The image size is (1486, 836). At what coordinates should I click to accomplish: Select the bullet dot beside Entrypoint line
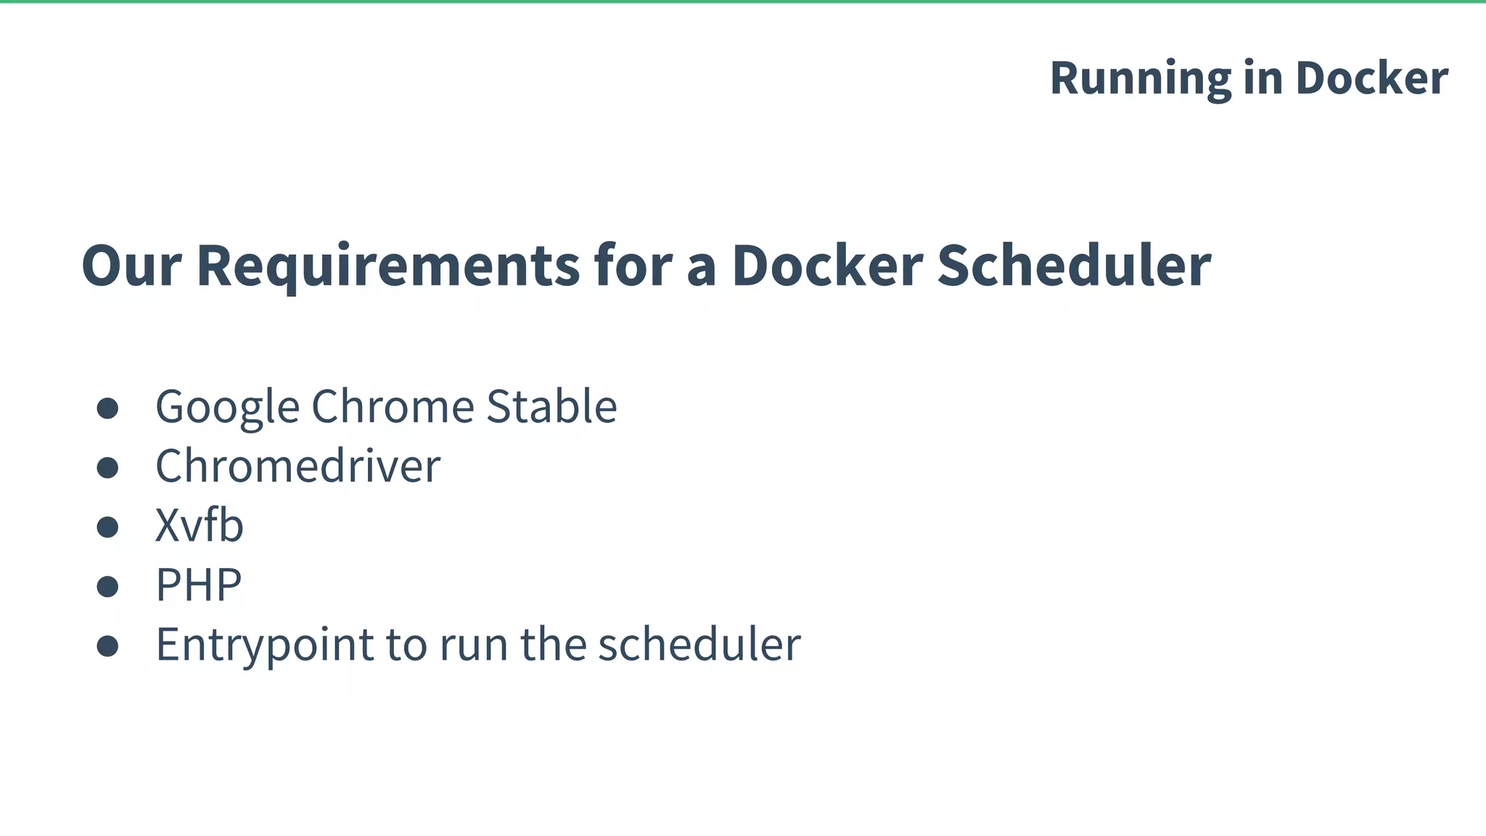pyautogui.click(x=107, y=646)
